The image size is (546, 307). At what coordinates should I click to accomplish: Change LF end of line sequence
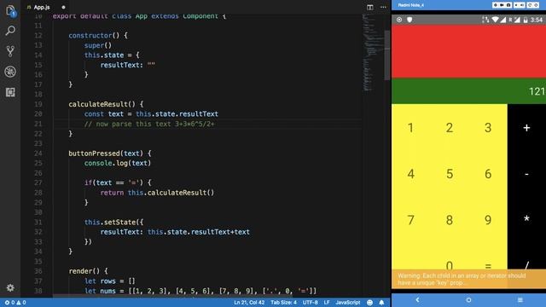tap(327, 303)
